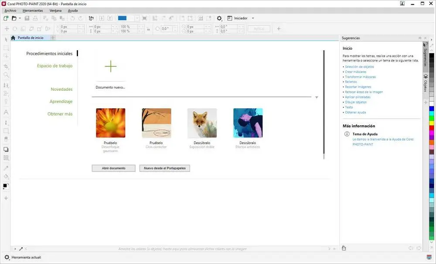Click the Redo arrow icon
Viewport: 436px width, 264px height.
81,18
